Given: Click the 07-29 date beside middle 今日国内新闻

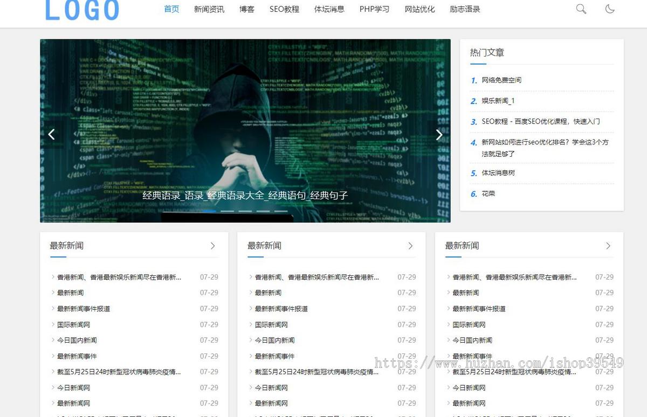Looking at the screenshot, I should (407, 340).
